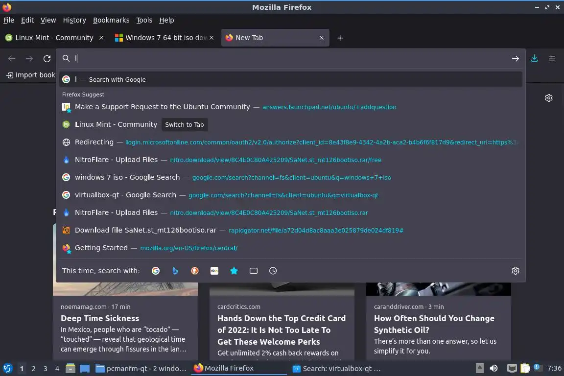
Task: Search this time with eBay
Action: click(x=214, y=271)
